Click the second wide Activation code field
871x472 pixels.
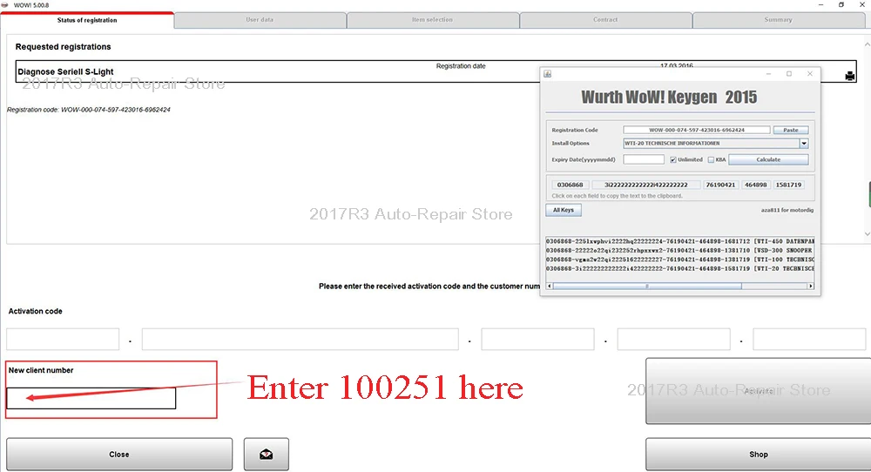coord(300,340)
